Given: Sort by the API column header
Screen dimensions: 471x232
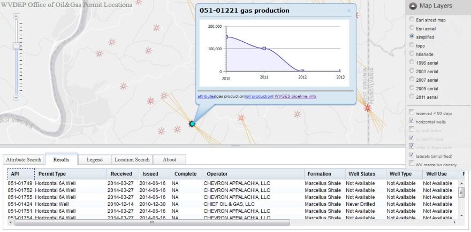Looking at the screenshot, I should click(x=21, y=174).
